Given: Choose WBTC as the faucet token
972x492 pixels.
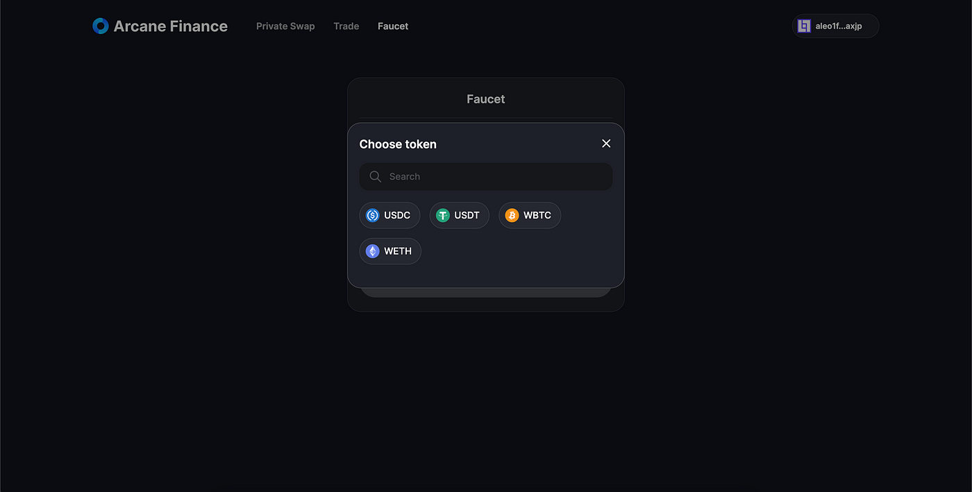Looking at the screenshot, I should tap(530, 215).
